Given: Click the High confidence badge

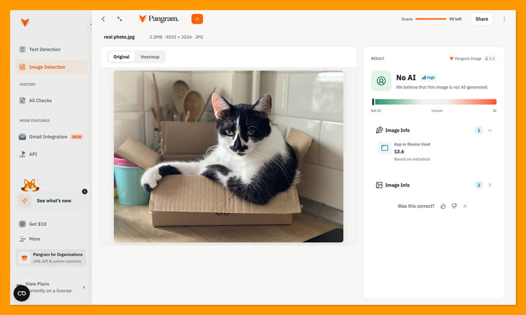Looking at the screenshot, I should click(428, 78).
